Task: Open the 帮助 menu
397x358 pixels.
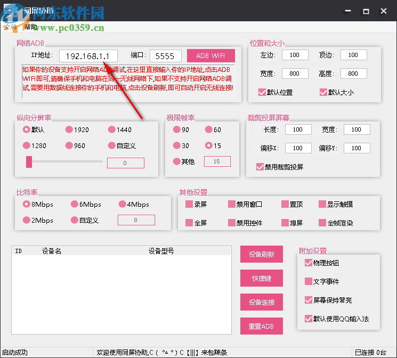Action: pos(31,27)
